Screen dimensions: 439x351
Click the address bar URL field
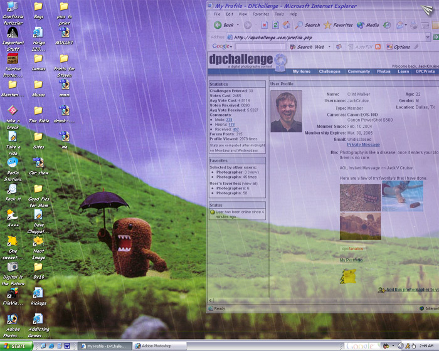[327, 37]
